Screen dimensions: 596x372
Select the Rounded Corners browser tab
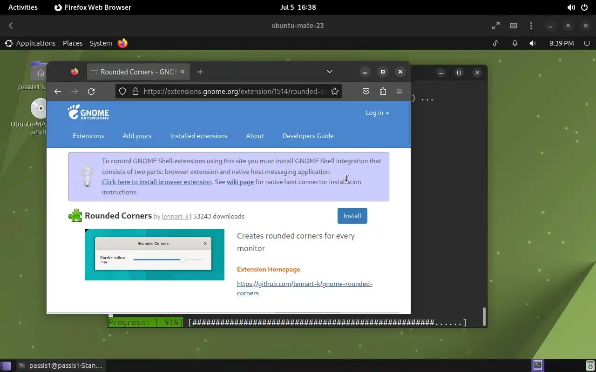tap(138, 72)
